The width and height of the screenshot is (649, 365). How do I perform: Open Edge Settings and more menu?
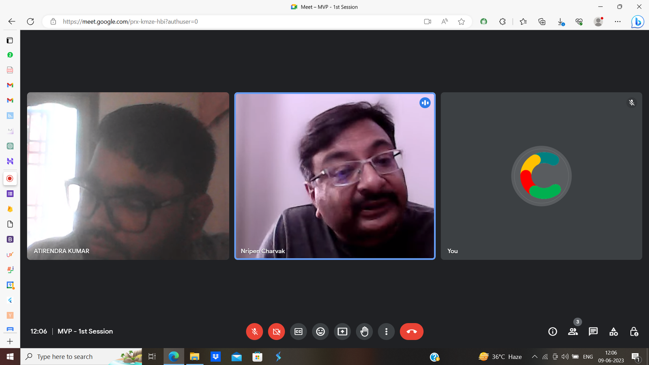click(x=618, y=21)
